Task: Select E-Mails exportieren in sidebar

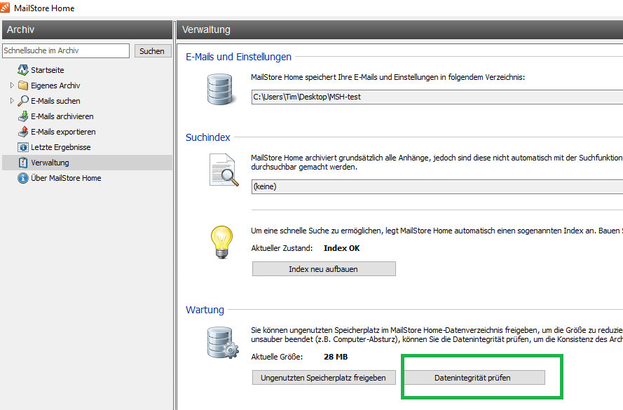Action: [x=63, y=132]
